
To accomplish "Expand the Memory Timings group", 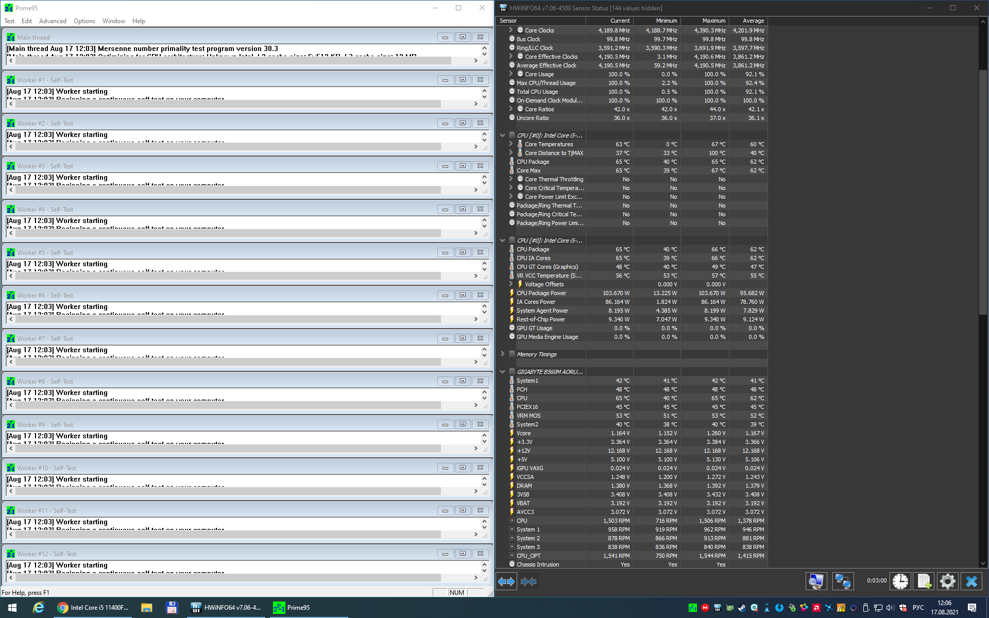I will click(502, 354).
